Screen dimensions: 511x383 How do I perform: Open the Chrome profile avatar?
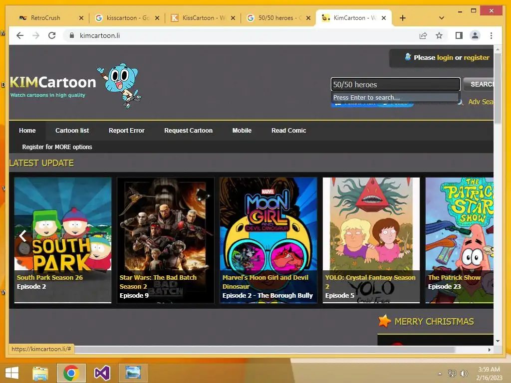pyautogui.click(x=475, y=35)
